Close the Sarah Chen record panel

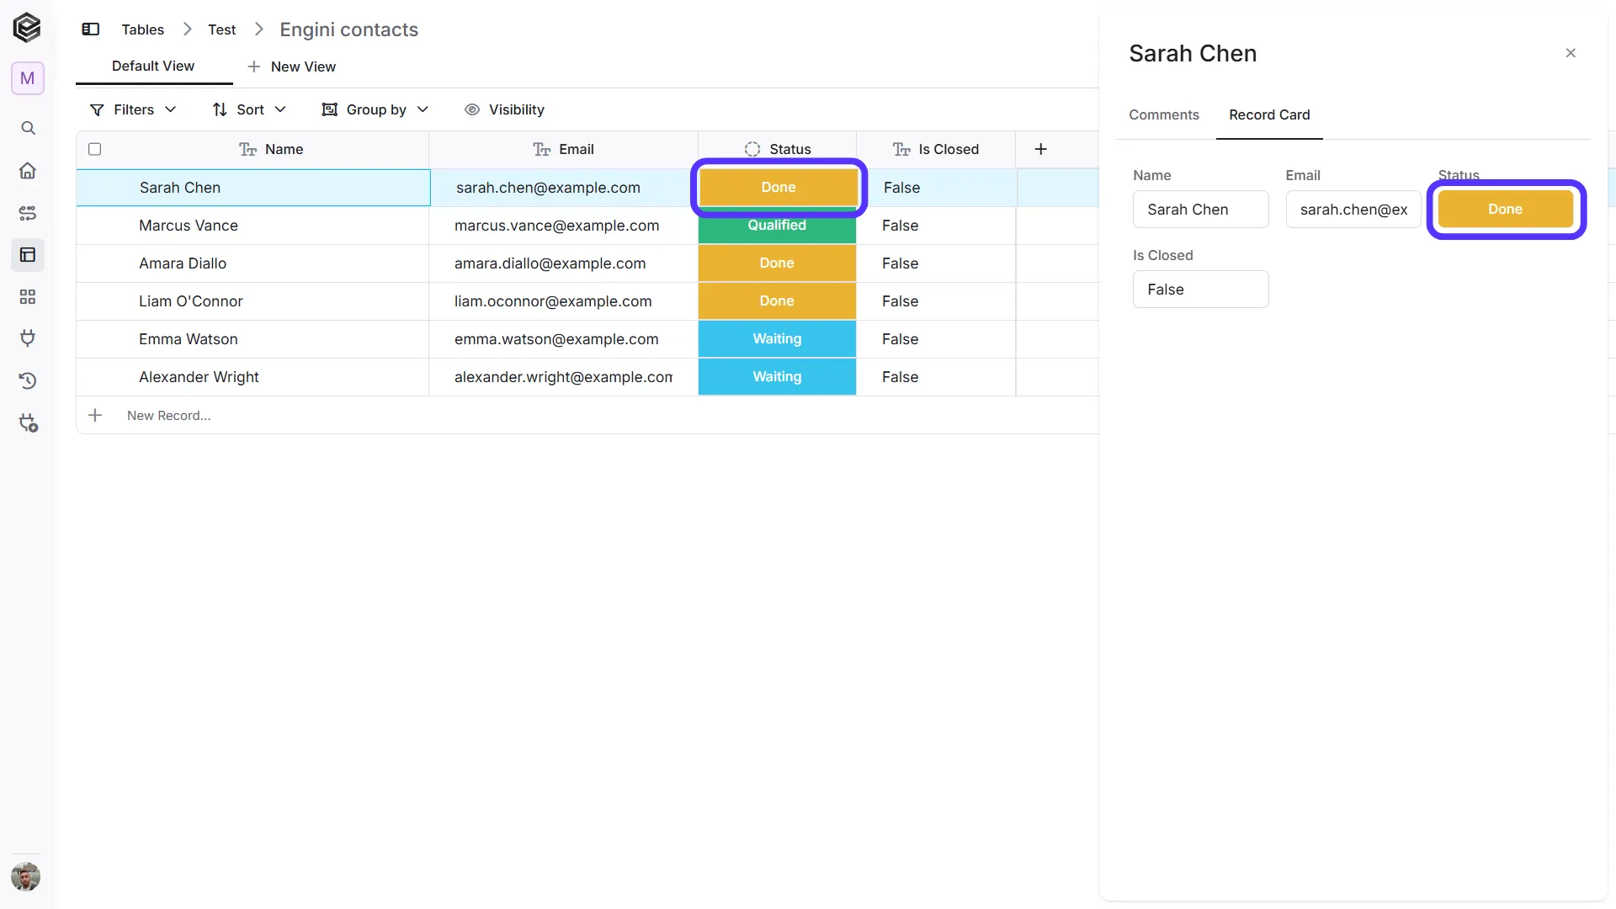(1571, 53)
